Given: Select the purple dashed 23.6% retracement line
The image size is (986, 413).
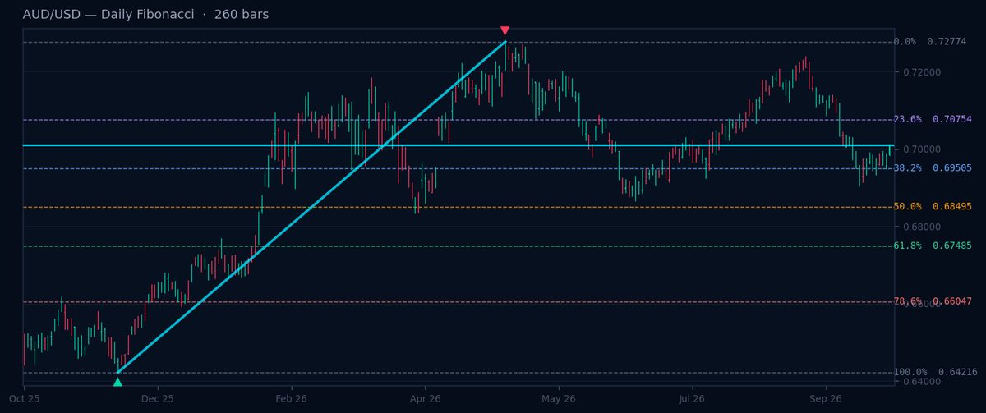Looking at the screenshot, I should click(458, 120).
